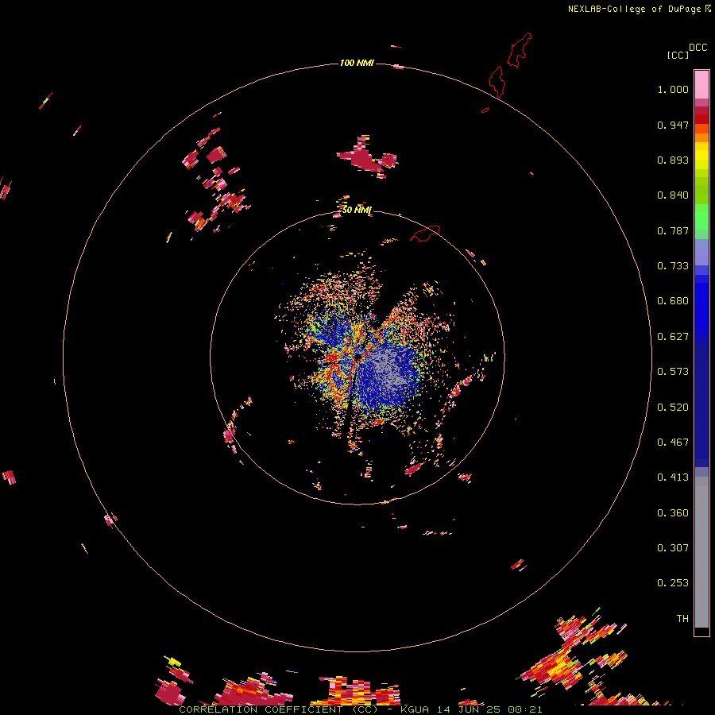Pick the light pink top color bar segment
Screen dimensions: 715x715
click(x=701, y=84)
